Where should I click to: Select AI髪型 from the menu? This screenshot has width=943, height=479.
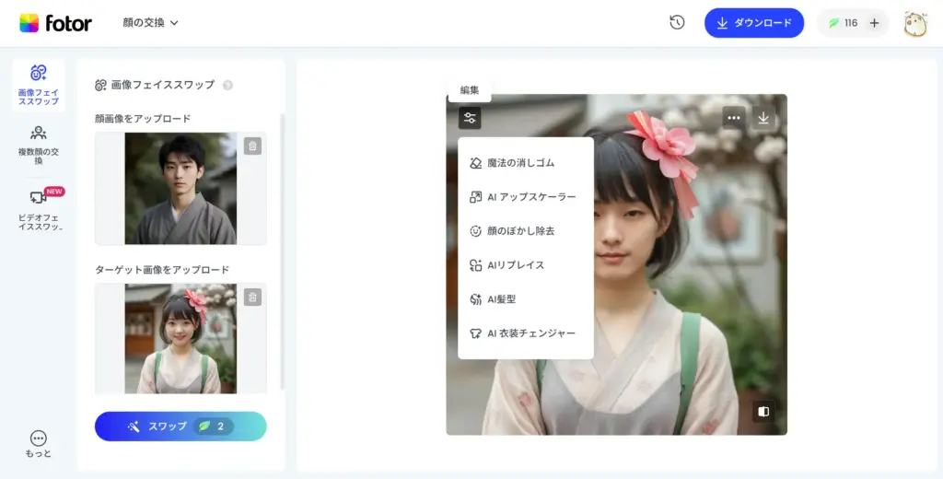click(526, 299)
